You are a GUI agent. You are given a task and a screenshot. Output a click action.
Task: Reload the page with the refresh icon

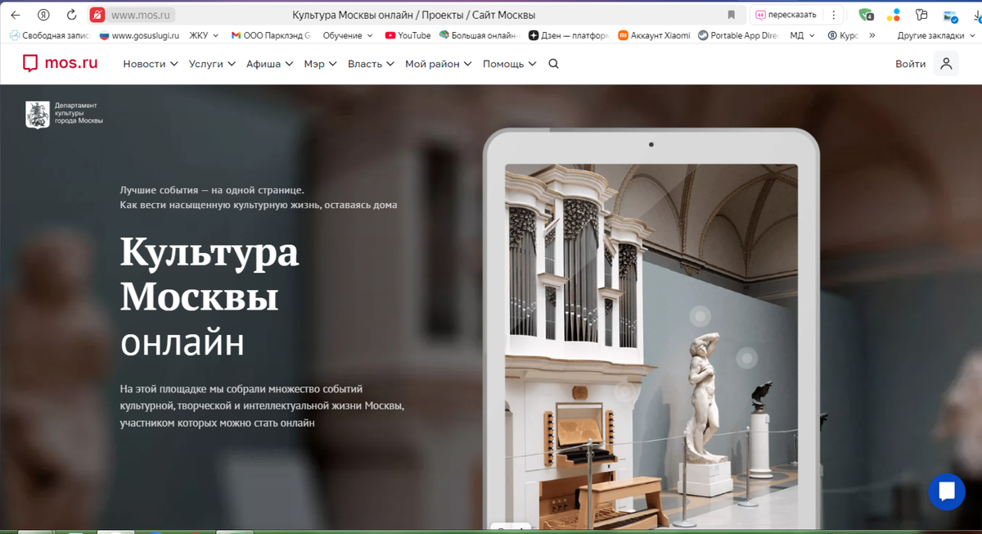coord(71,15)
